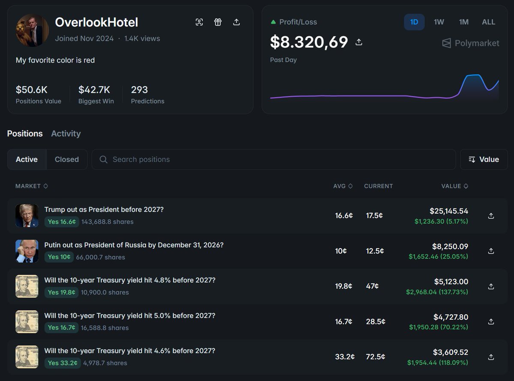Share the Putin position with its export icon

point(491,251)
